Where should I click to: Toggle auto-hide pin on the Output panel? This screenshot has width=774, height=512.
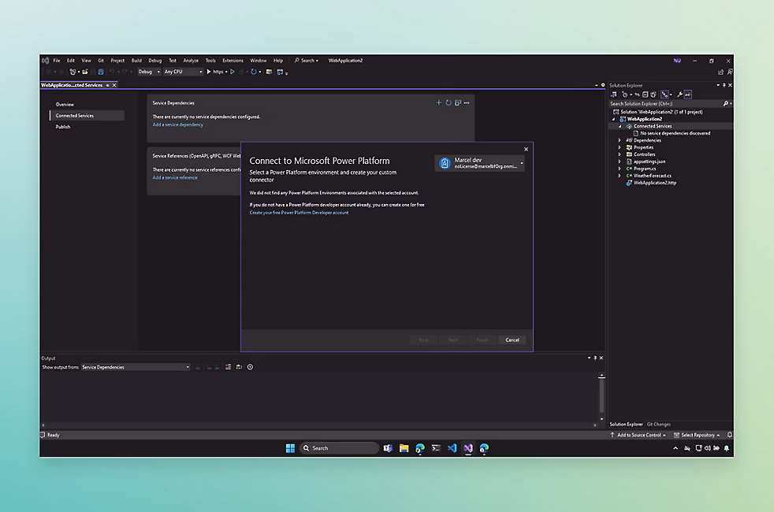point(595,358)
